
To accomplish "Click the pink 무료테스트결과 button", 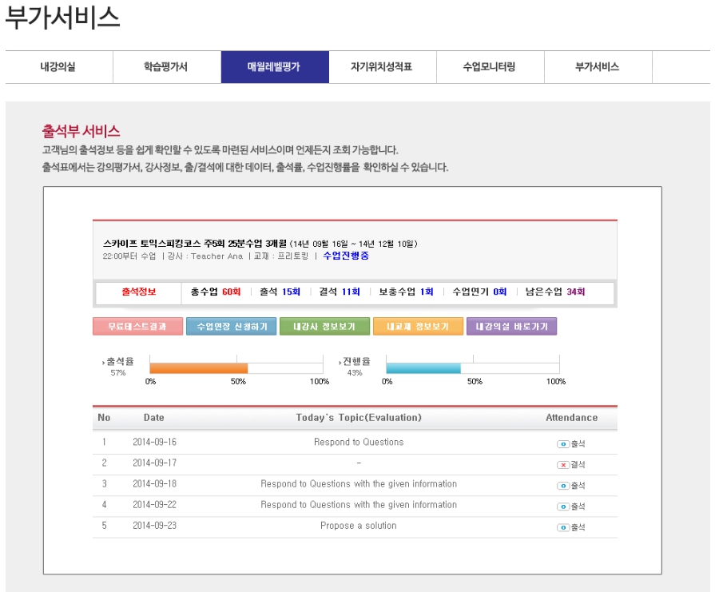I will 137,327.
